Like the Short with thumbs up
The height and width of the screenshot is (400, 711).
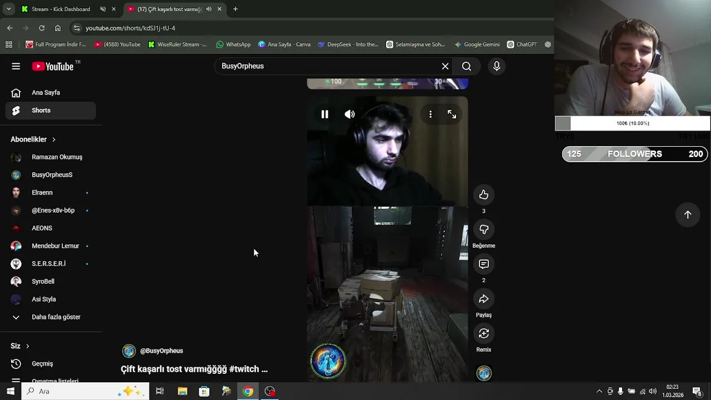pos(484,195)
